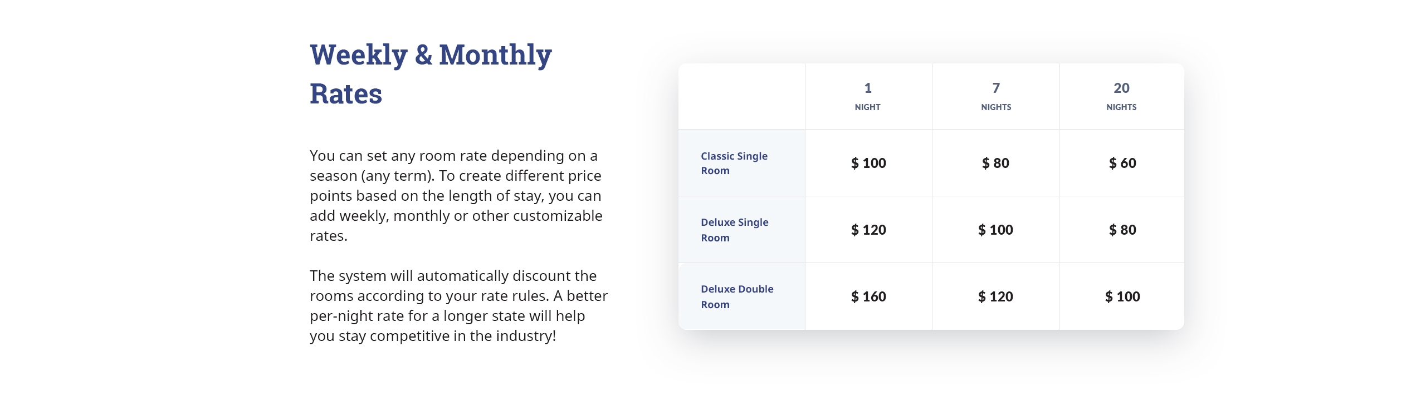Select the 7 Nights column header
Viewport: 1426px width, 406px height.
[996, 96]
